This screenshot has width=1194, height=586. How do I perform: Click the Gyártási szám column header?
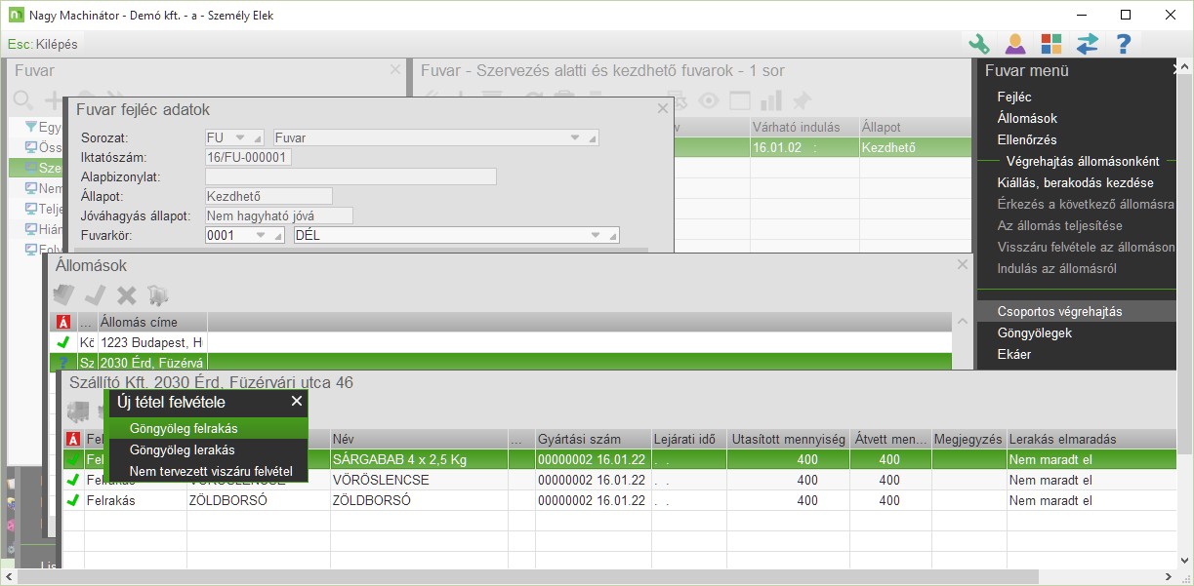pos(593,439)
